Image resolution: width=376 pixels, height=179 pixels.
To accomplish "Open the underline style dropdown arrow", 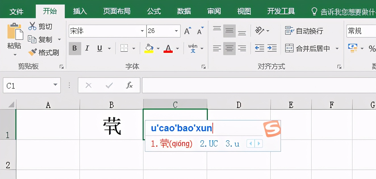I will 109,49.
